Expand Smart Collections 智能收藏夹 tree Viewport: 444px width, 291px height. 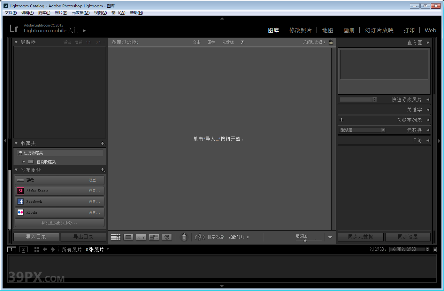[x=24, y=162]
